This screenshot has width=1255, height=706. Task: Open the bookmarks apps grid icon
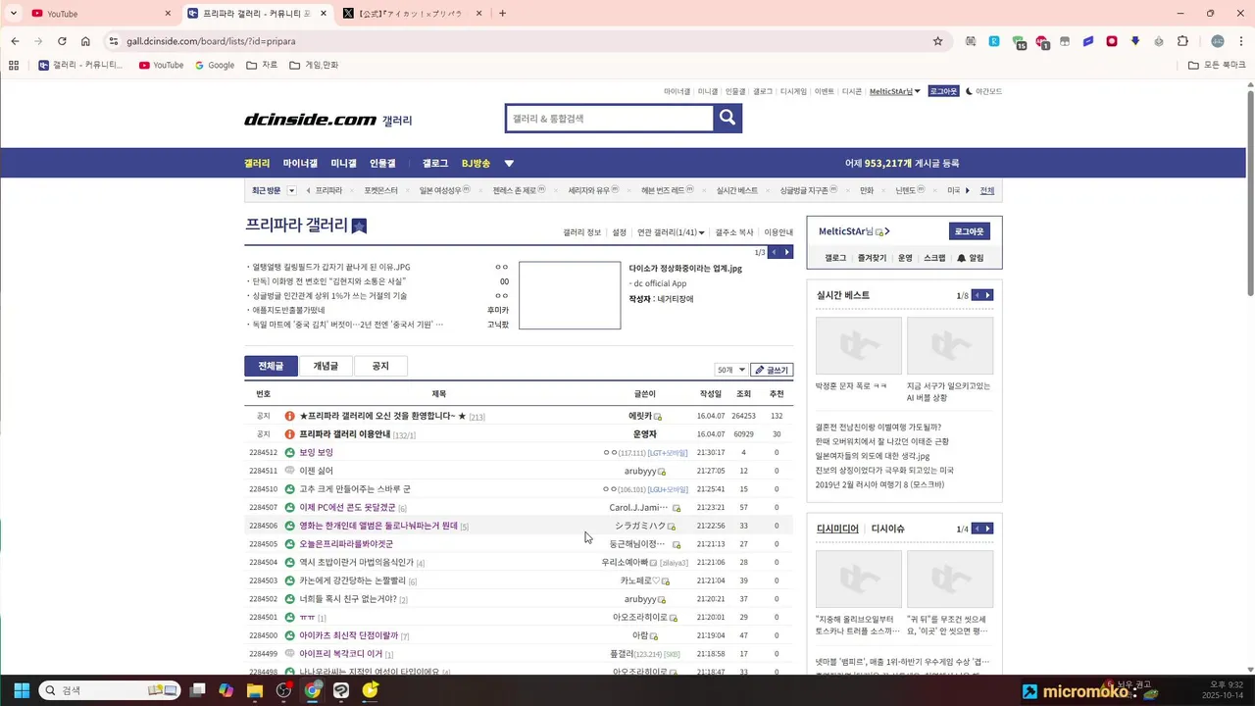[x=14, y=65]
